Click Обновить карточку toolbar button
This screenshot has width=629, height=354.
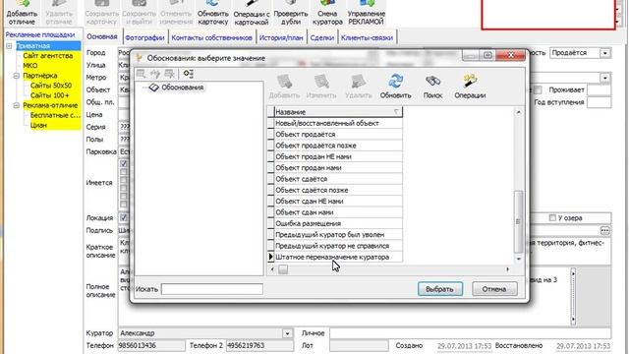(x=212, y=12)
